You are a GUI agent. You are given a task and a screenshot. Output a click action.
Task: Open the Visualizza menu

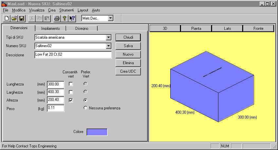coord(37,10)
